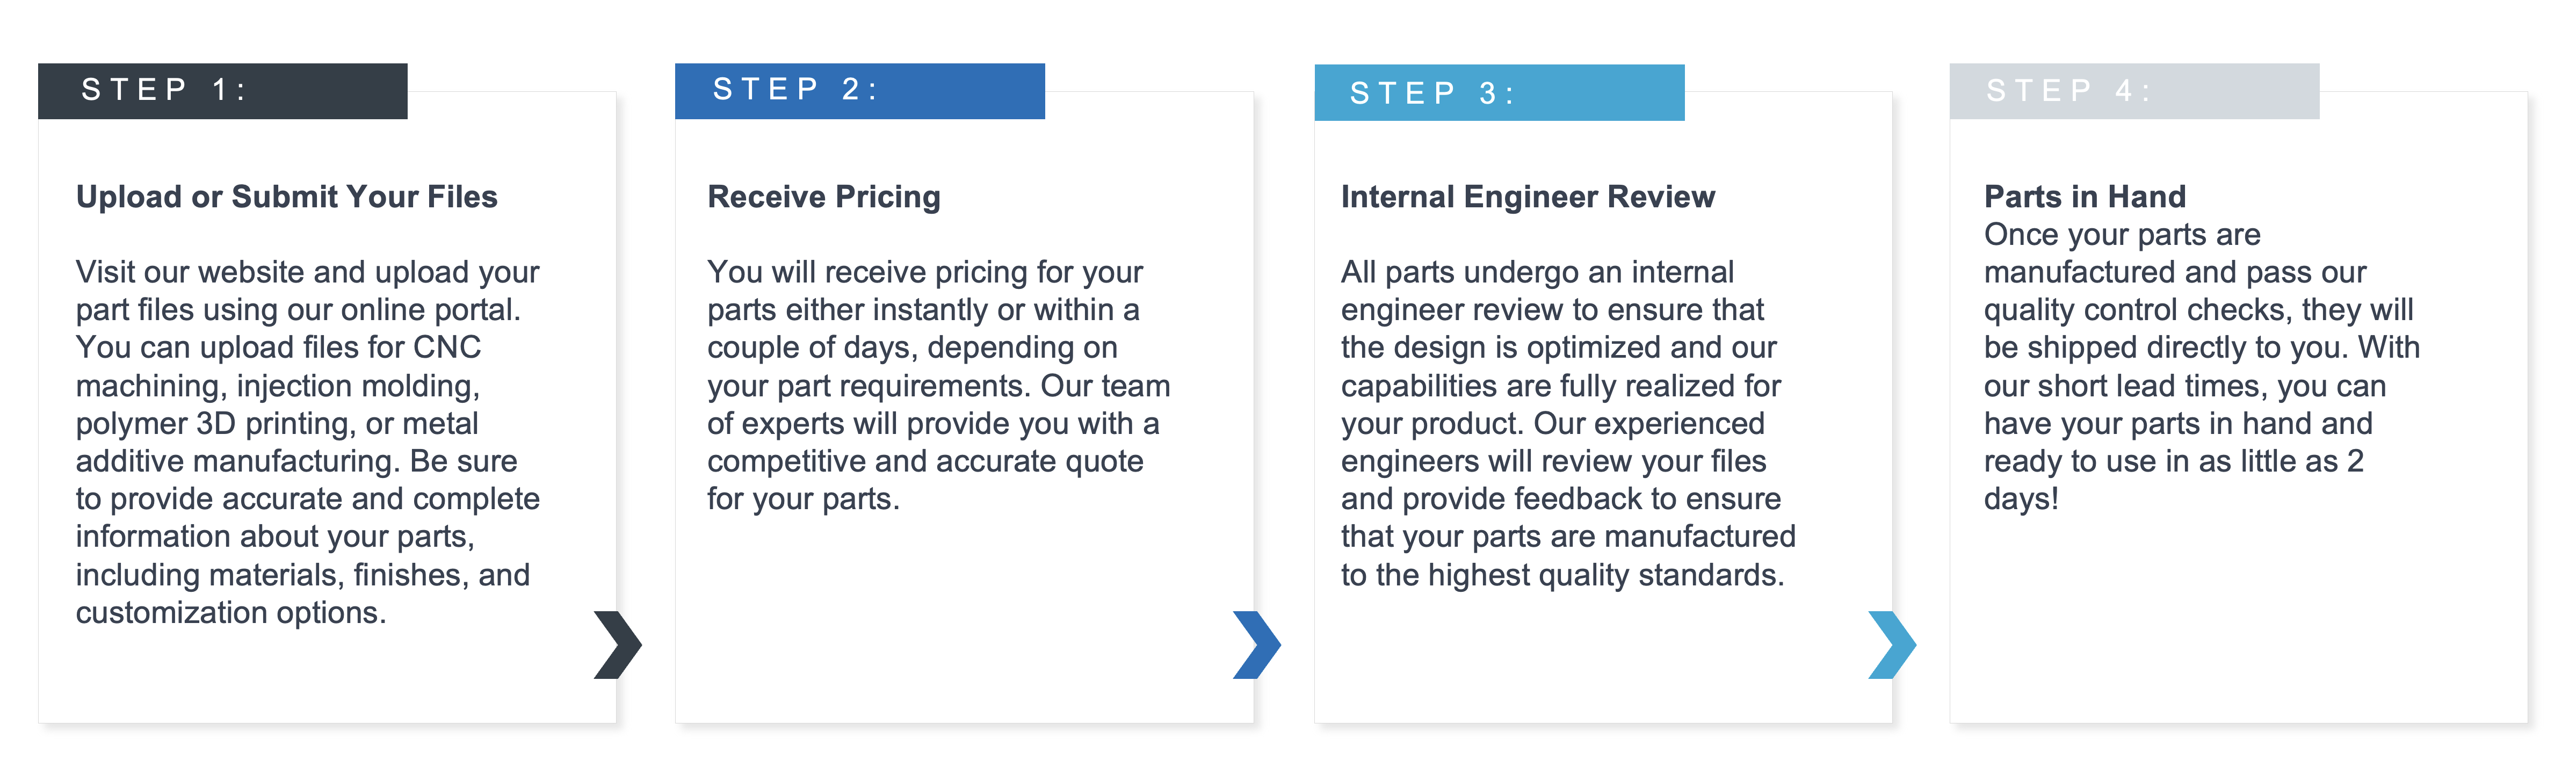Select the STEP 2 header tab
This screenshot has height=782, width=2576.
click(860, 91)
